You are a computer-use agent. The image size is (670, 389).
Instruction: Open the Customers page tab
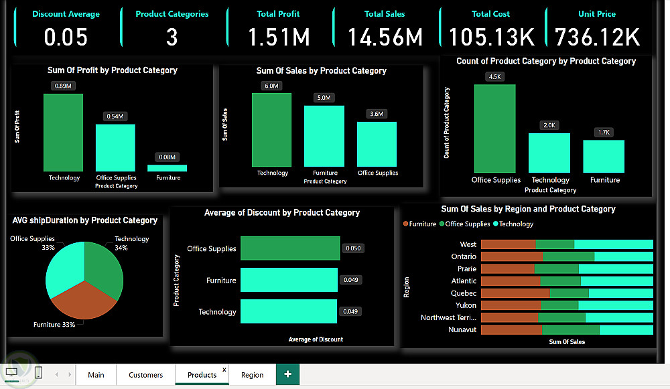click(145, 374)
